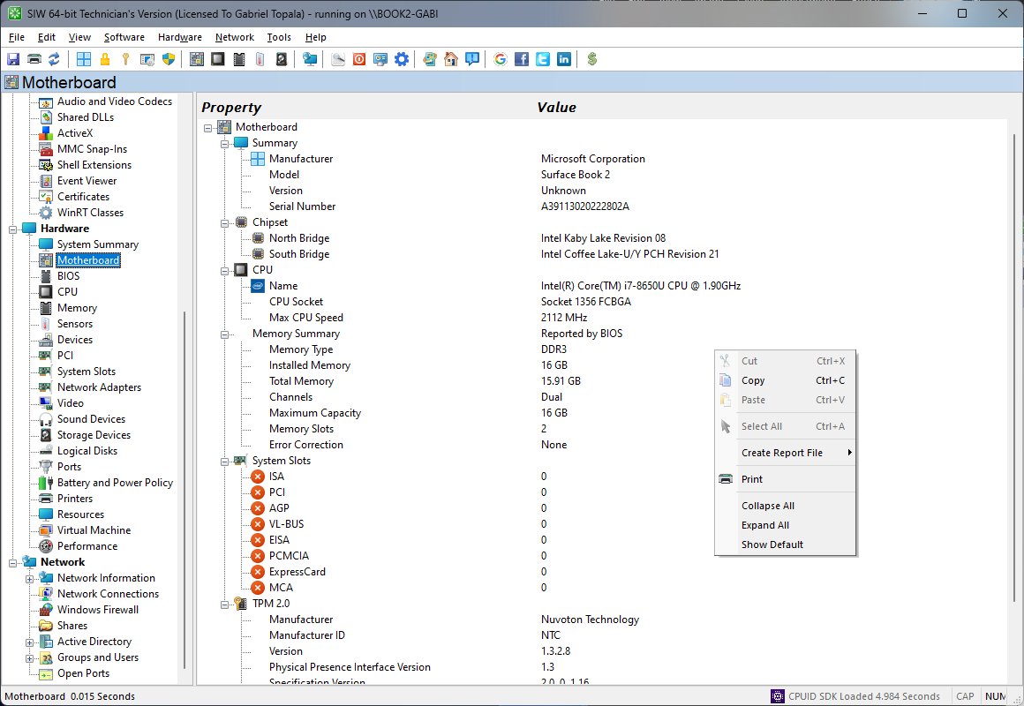Select the Surface Book 2 model value
The width and height of the screenshot is (1024, 706).
pyautogui.click(x=576, y=175)
